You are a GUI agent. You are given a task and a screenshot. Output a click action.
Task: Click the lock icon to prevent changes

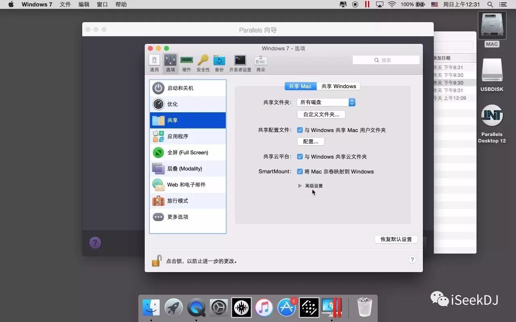click(157, 260)
